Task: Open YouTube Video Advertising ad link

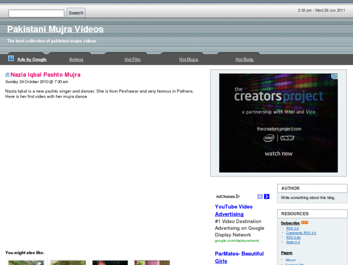Action: (234, 211)
